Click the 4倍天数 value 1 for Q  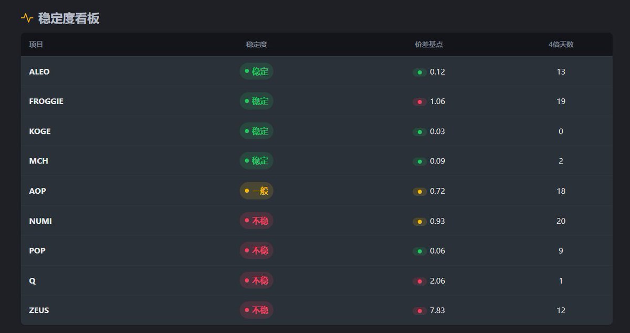pyautogui.click(x=561, y=281)
